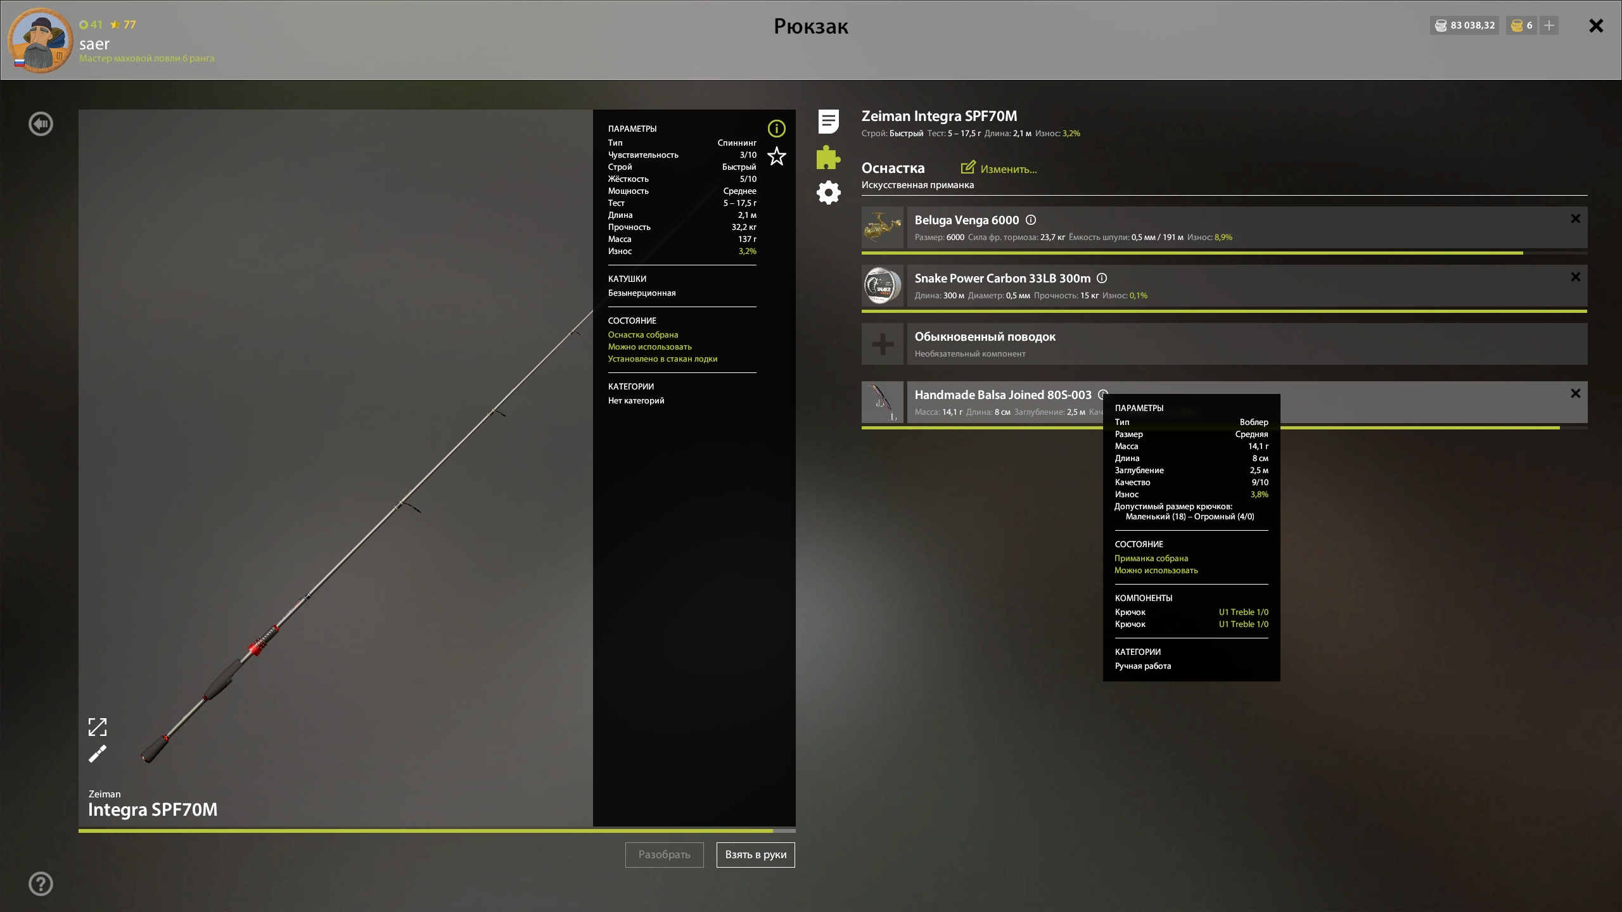Remove the Snake Power Carbon line
The image size is (1622, 912).
pos(1575,277)
